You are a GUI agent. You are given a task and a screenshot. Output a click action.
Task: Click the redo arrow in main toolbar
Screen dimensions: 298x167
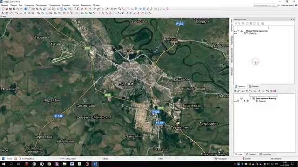(x=21, y=9)
